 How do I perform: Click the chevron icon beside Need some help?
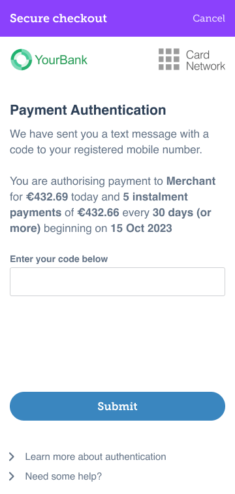[x=12, y=476]
